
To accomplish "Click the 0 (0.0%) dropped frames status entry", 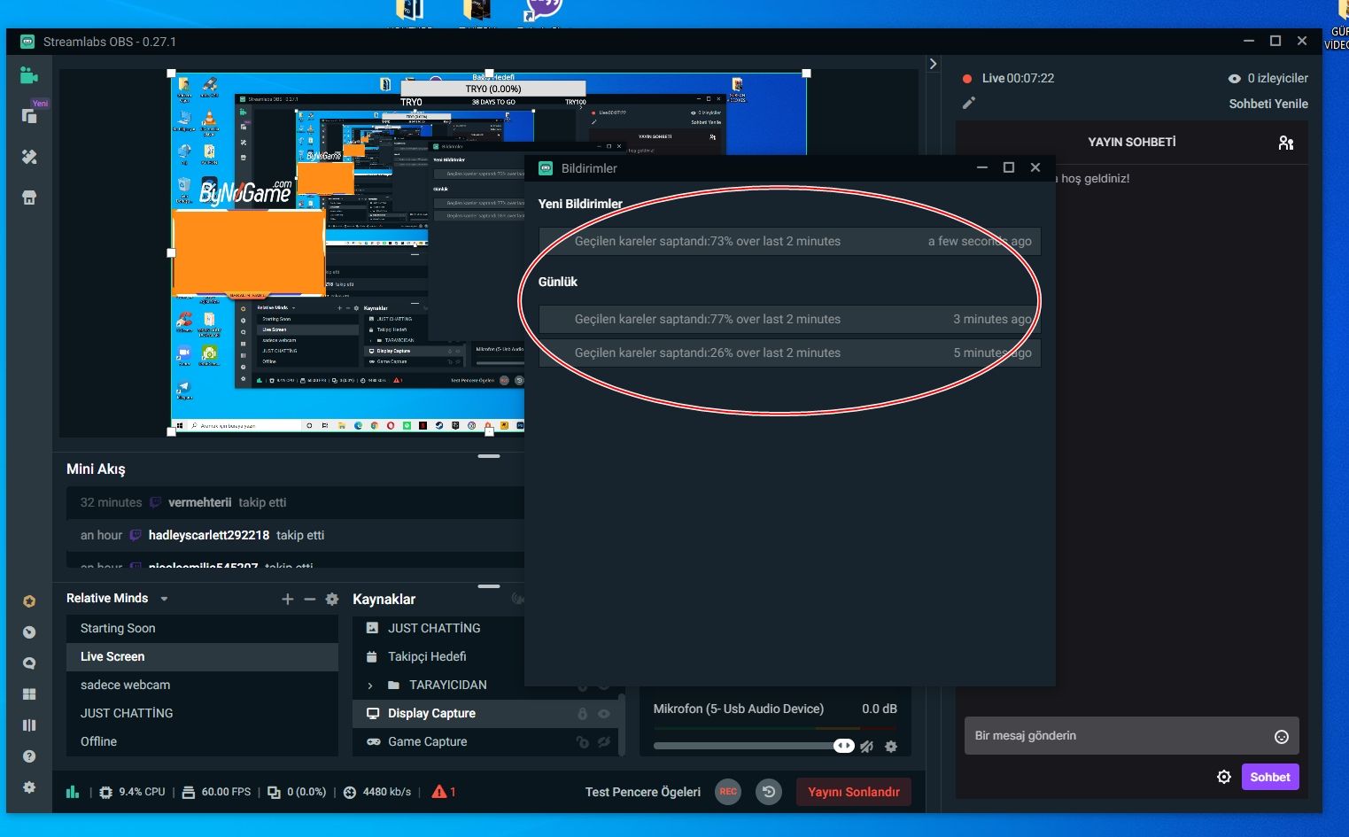I will tap(297, 792).
